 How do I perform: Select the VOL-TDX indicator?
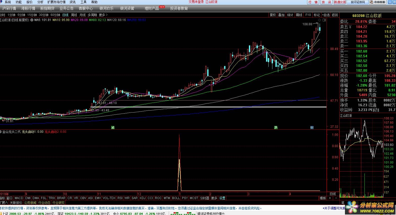[x=109, y=198]
